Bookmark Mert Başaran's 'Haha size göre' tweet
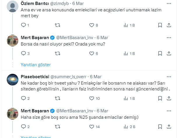179x138 pixels. [160, 127]
